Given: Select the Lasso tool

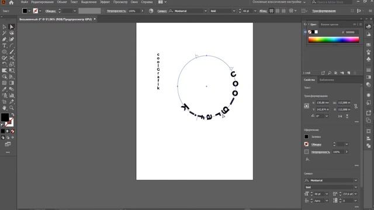Looking at the screenshot, I should pos(12,33).
